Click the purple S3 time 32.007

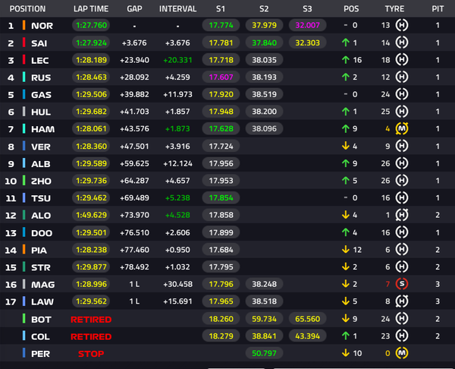[308, 25]
